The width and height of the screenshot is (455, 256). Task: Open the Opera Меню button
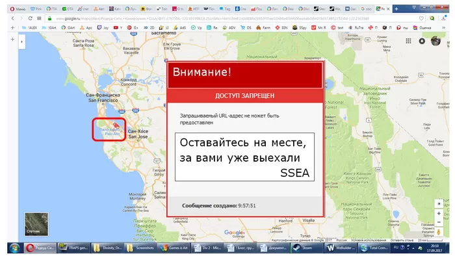pyautogui.click(x=18, y=9)
